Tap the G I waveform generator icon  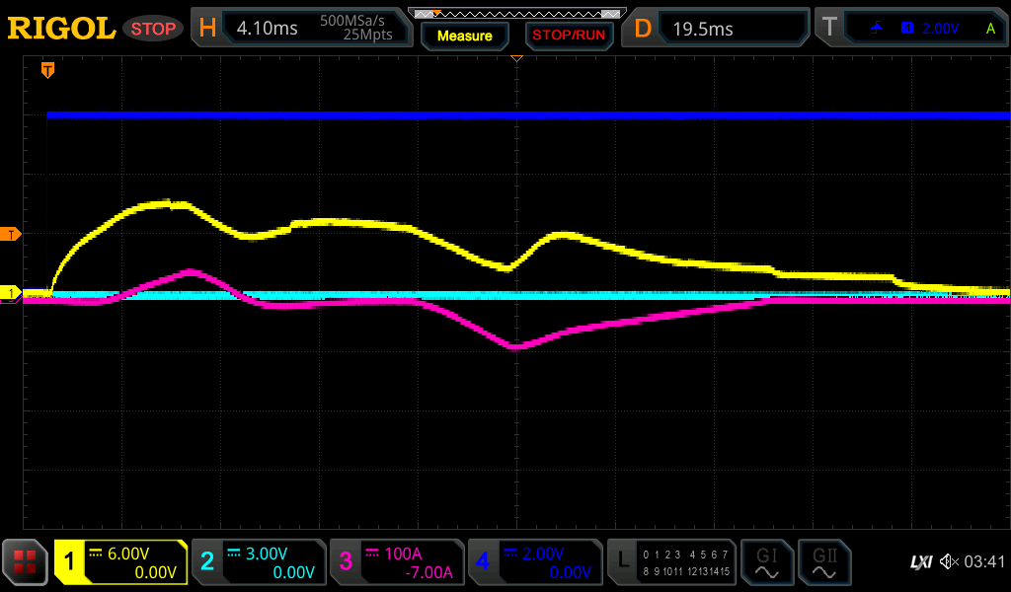tap(766, 562)
